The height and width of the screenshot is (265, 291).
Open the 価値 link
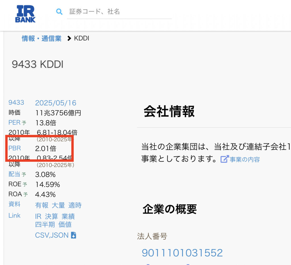pos(65,225)
